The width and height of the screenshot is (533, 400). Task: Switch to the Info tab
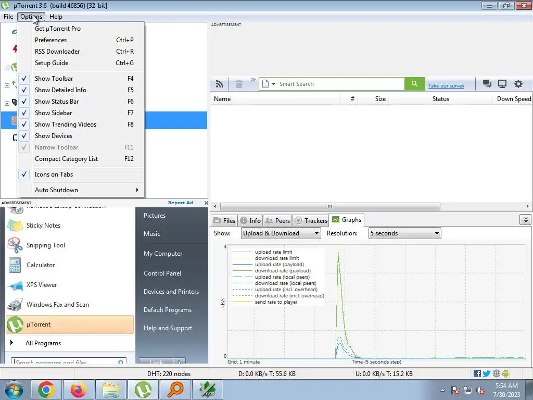250,221
